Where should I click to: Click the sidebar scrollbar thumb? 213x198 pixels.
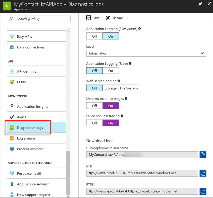pyautogui.click(x=68, y=173)
